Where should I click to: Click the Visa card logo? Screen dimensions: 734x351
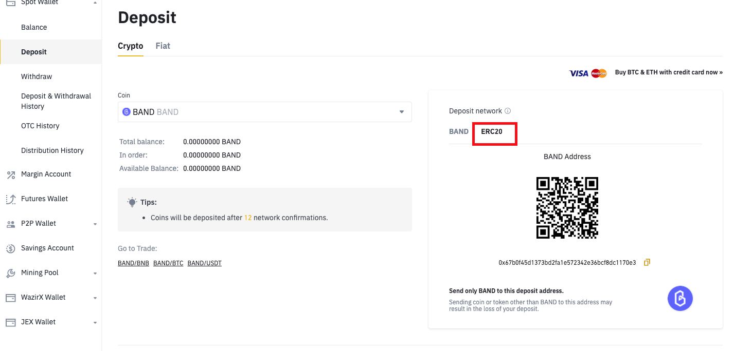[579, 73]
